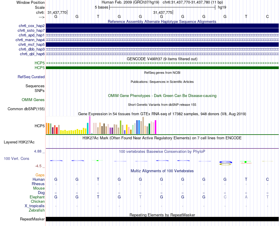The width and height of the screenshot is (279, 226).
Task: Click the Elephant row base letter A
Action: pyautogui.click(x=246, y=197)
